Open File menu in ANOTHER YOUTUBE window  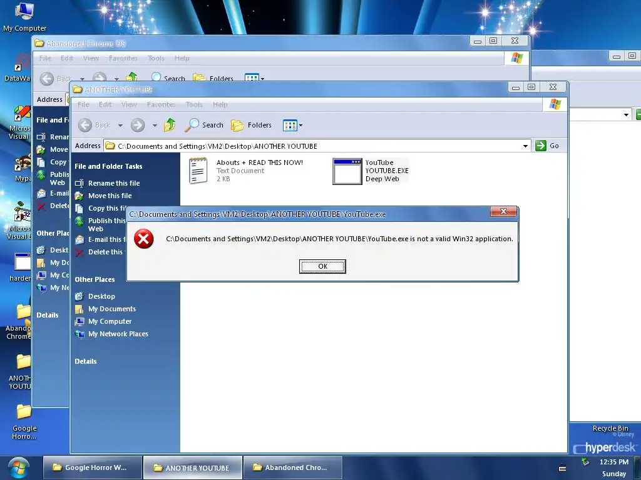point(83,104)
